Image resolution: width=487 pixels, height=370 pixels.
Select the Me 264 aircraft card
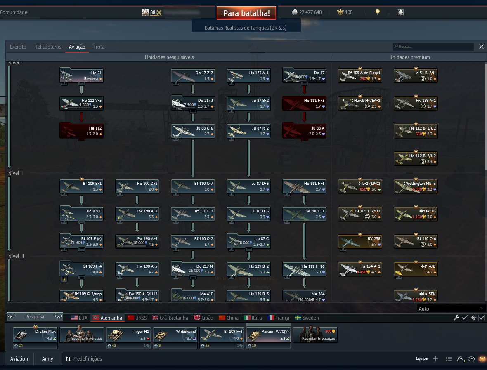[x=305, y=296]
